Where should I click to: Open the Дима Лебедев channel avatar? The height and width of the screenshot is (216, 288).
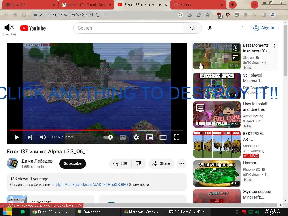pos(12,163)
